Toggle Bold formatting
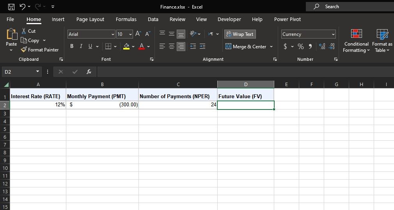 72,46
